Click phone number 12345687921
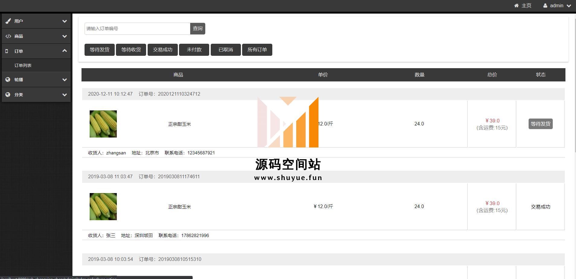The height and width of the screenshot is (279, 576). (201, 153)
